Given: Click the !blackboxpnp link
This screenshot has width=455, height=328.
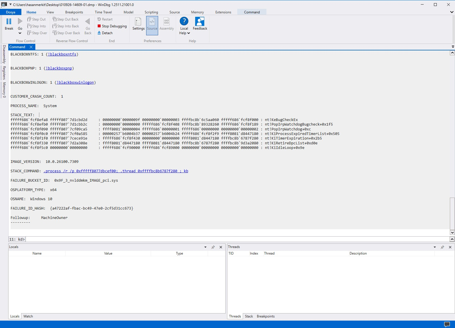Looking at the screenshot, I should tap(59, 68).
